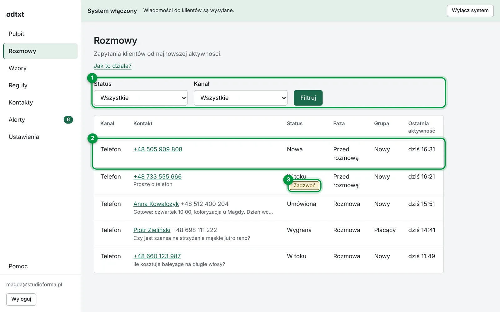
Task: Click the Faza column header
Action: point(339,124)
